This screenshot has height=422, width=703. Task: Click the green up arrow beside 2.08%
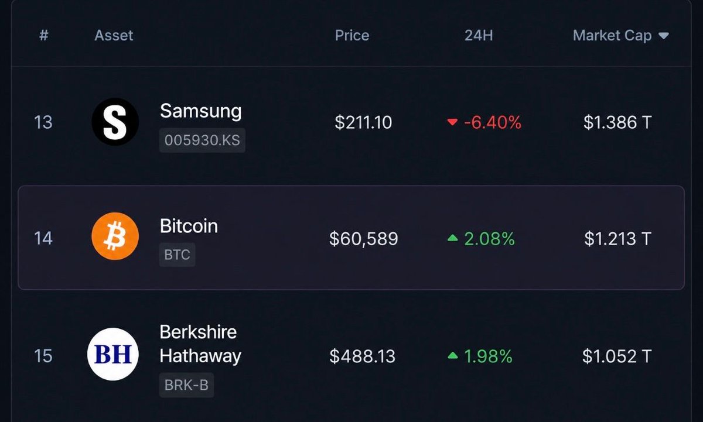(x=452, y=238)
